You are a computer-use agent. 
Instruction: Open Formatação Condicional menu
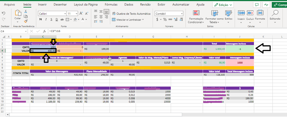pyautogui.click(x=196, y=17)
